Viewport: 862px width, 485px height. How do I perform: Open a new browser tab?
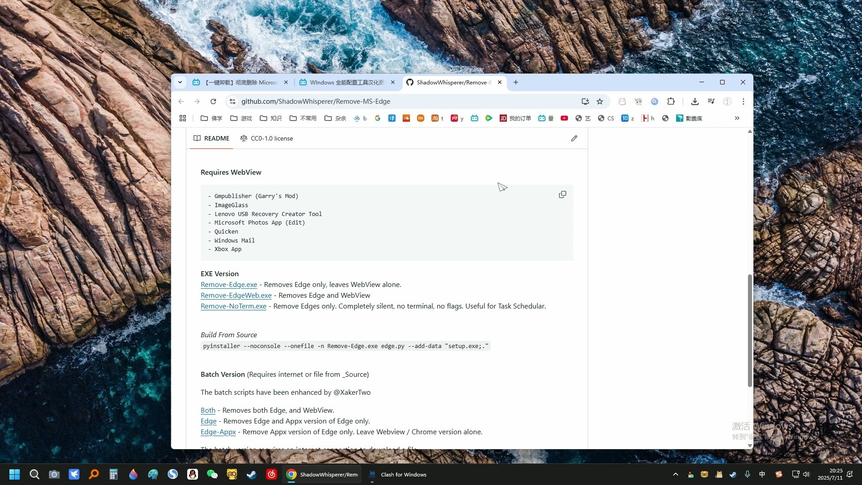pyautogui.click(x=516, y=82)
